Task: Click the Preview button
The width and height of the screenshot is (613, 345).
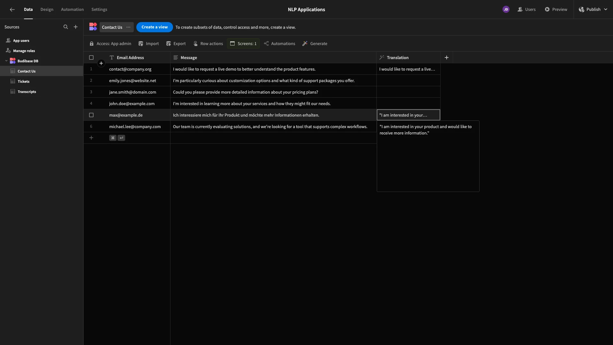Action: (x=556, y=10)
